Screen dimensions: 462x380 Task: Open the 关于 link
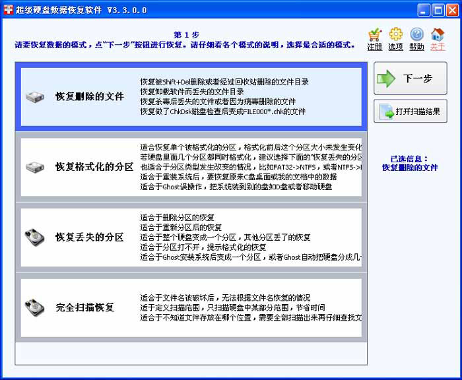point(437,47)
